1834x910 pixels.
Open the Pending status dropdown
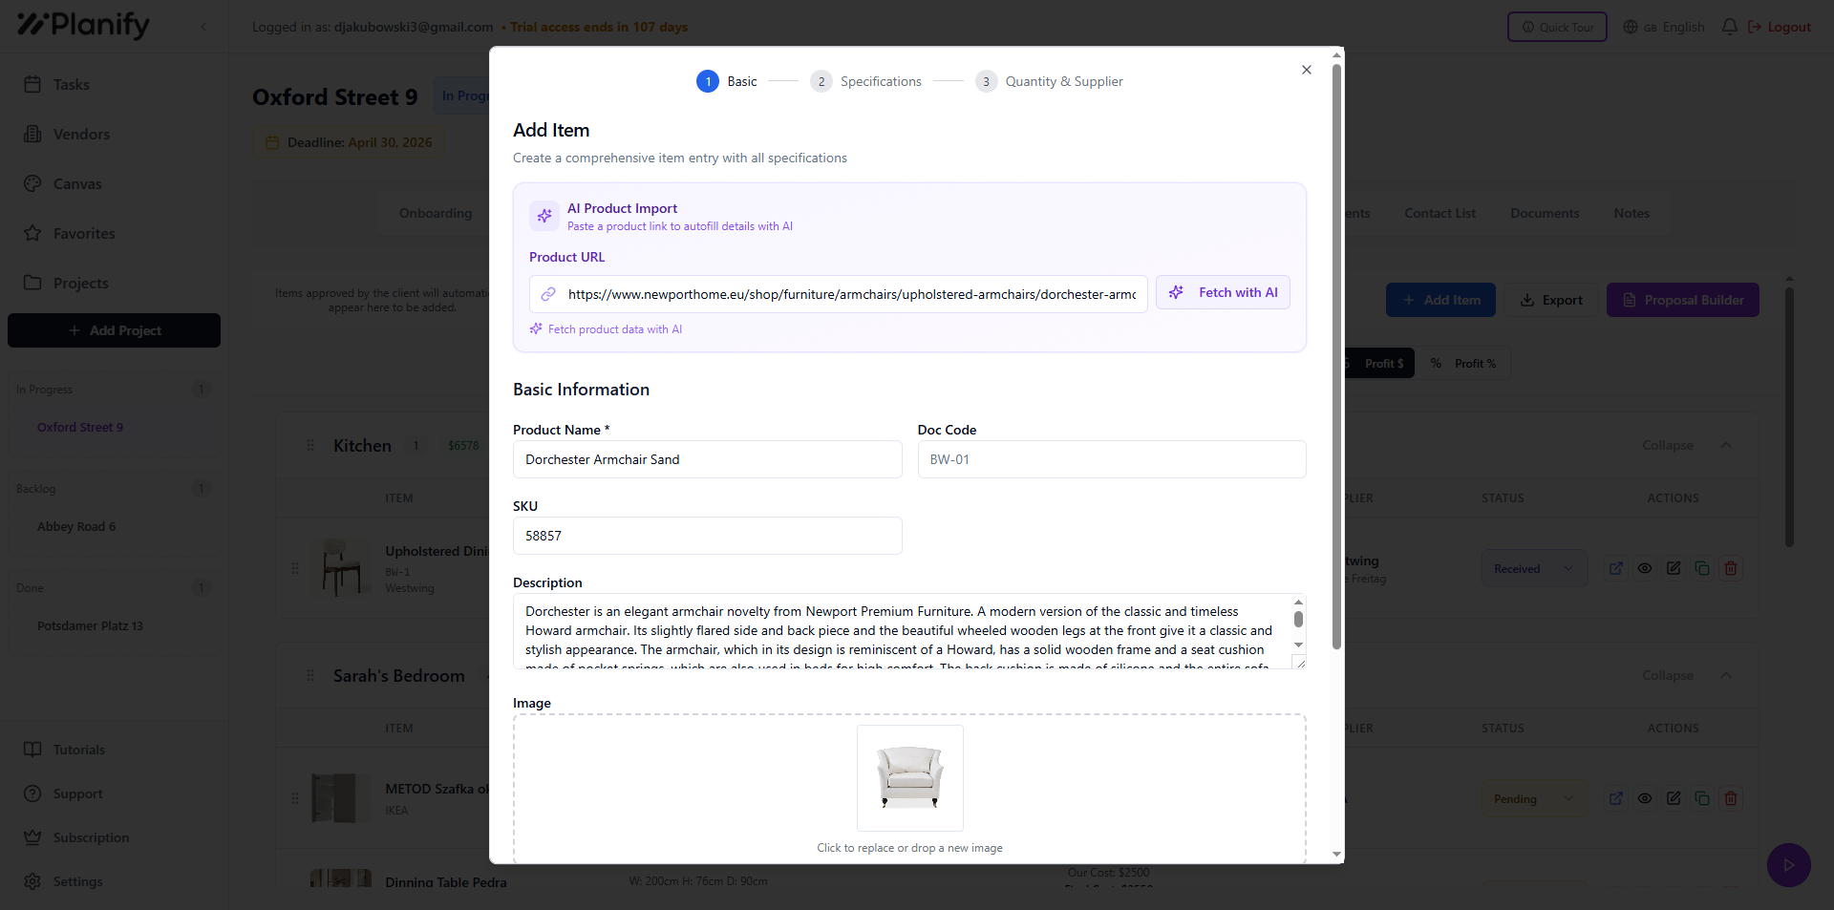tap(1534, 798)
